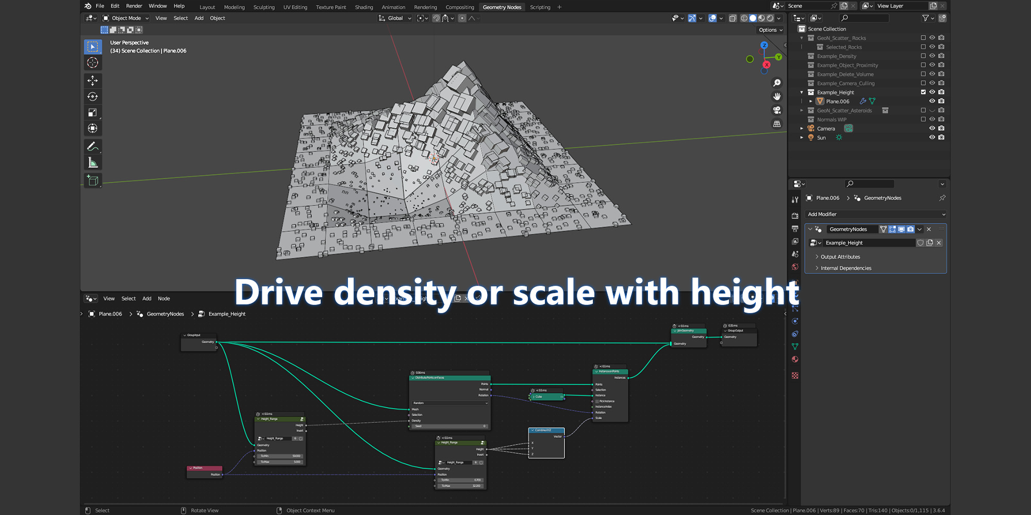Open the 3D viewport Object menu
The width and height of the screenshot is (1031, 515).
point(218,18)
